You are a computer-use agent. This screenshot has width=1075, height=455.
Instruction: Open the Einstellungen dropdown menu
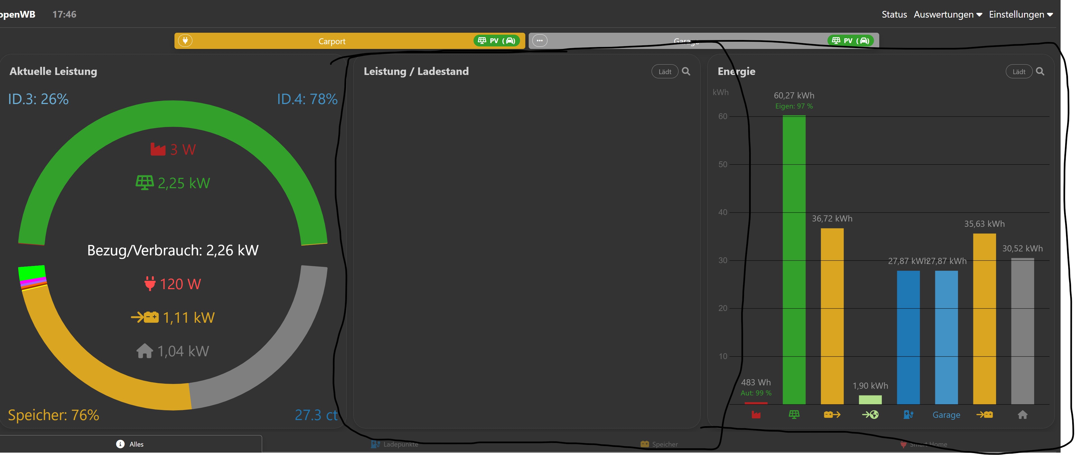(1021, 15)
